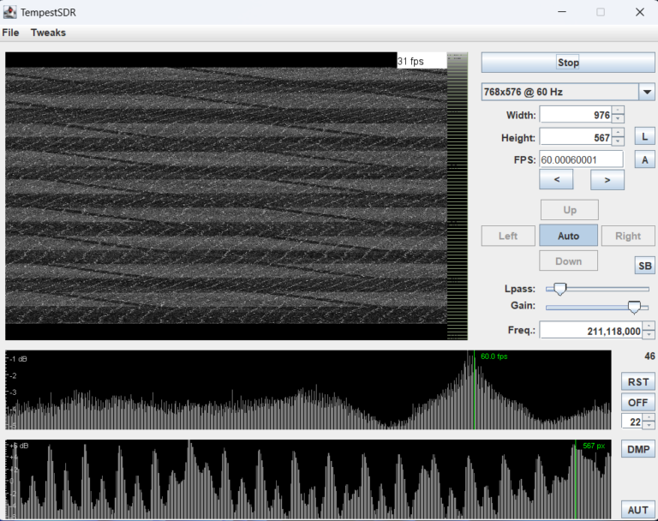Click the Stop button
The width and height of the screenshot is (658, 521).
568,63
